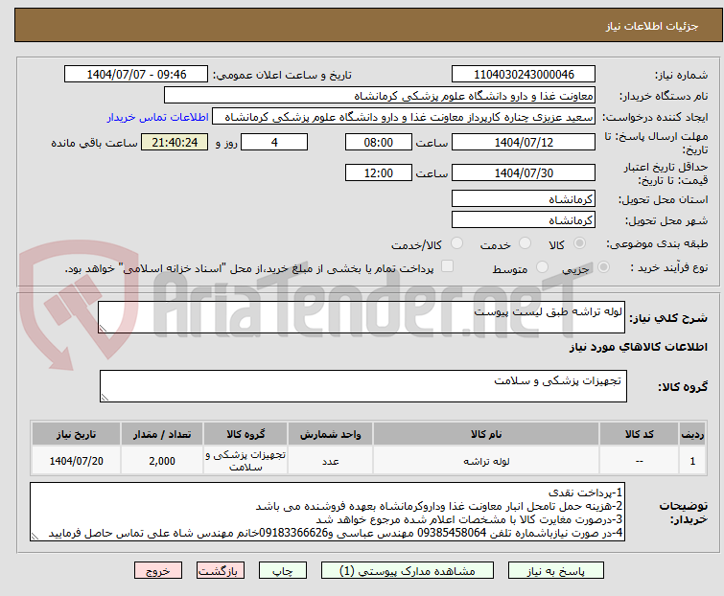
Task: Click the response deadline date 1404/07/12
Action: point(524,142)
